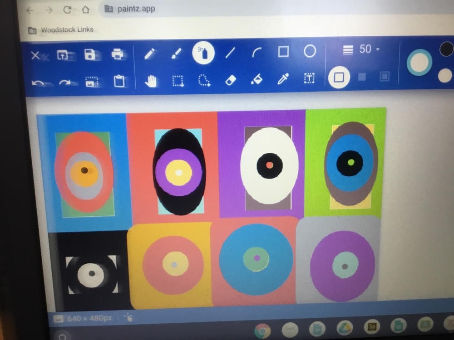Image resolution: width=454 pixels, height=340 pixels.
Task: Select the Oval shape tool
Action: pyautogui.click(x=310, y=51)
